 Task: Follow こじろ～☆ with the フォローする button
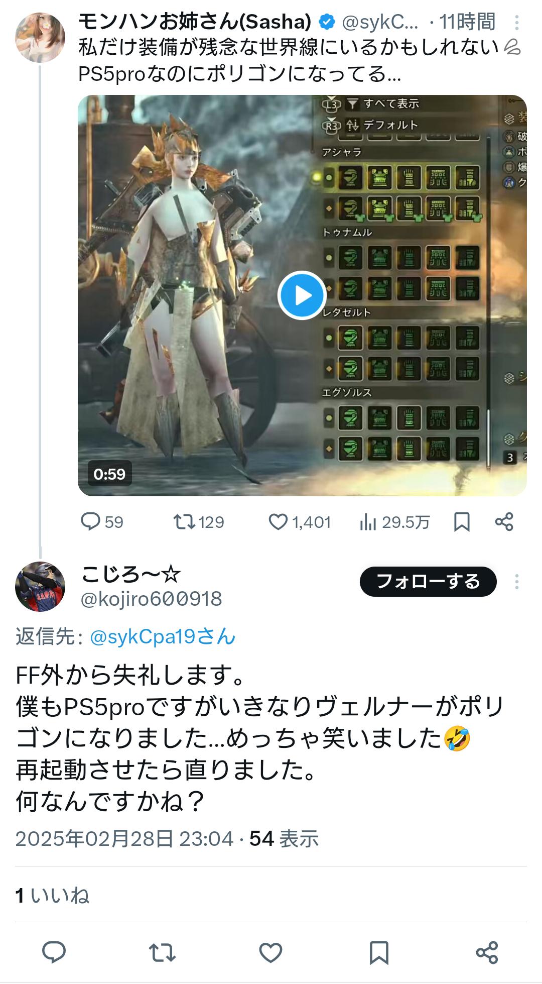tap(428, 582)
